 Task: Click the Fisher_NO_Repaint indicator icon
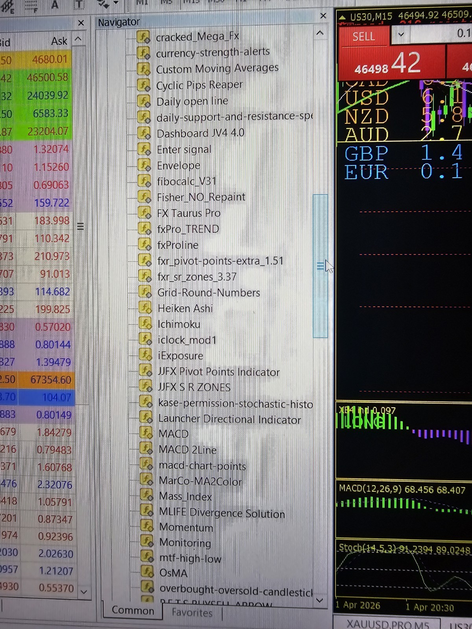click(144, 197)
